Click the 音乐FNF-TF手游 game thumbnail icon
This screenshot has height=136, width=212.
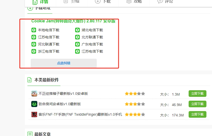coord(34,115)
